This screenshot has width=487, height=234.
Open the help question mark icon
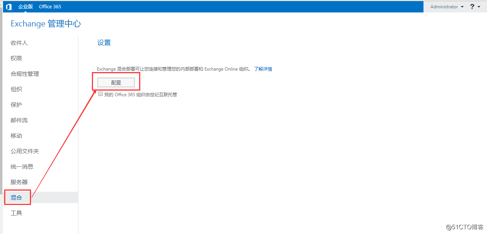pos(472,7)
